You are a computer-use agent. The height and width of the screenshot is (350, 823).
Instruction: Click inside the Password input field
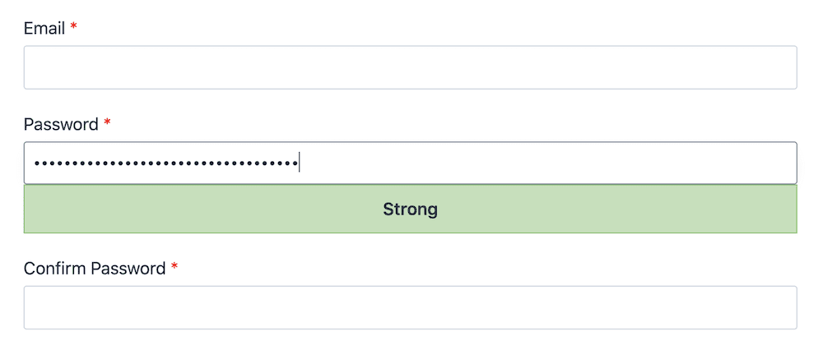point(411,163)
